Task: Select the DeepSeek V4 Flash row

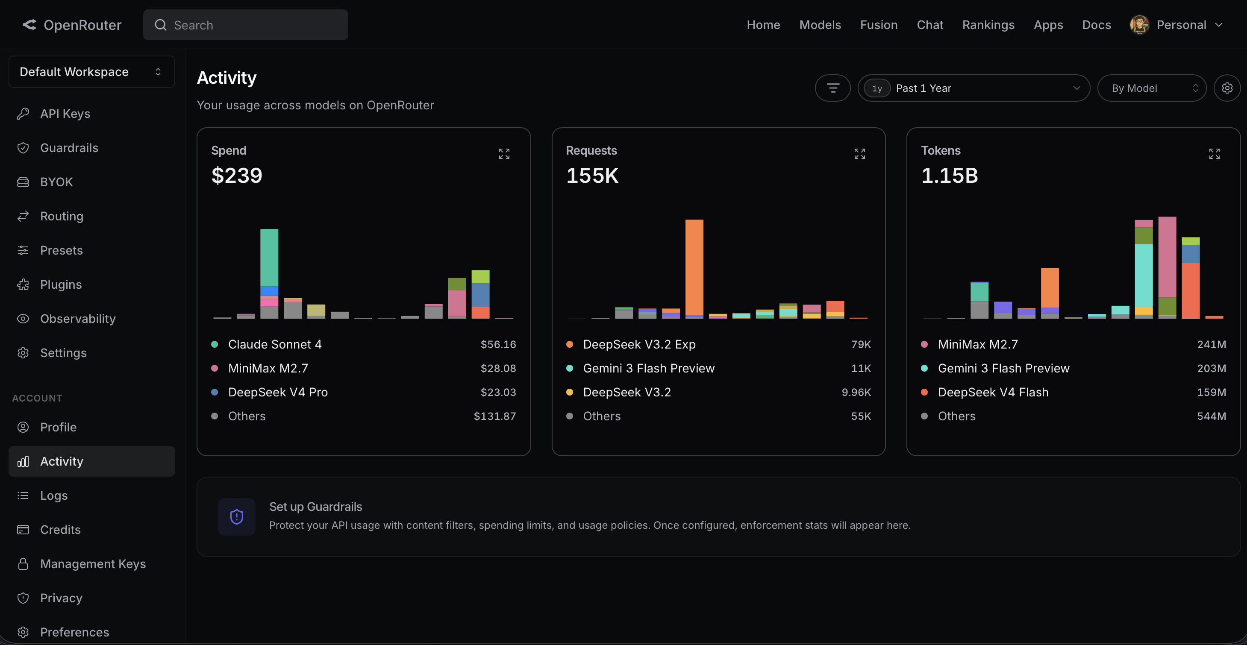Action: click(1073, 392)
